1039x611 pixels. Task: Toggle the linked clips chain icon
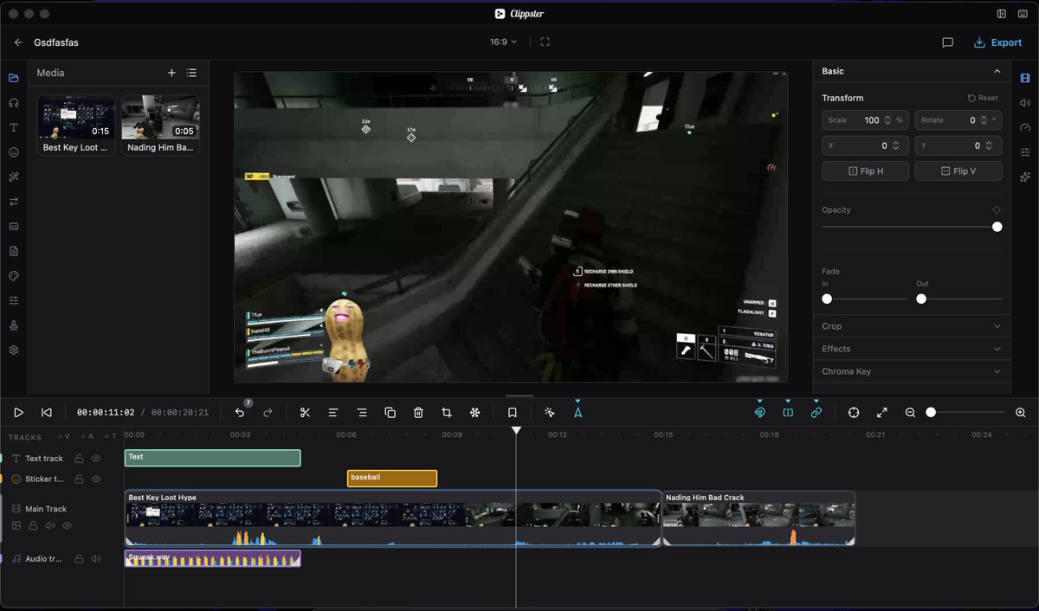[816, 413]
